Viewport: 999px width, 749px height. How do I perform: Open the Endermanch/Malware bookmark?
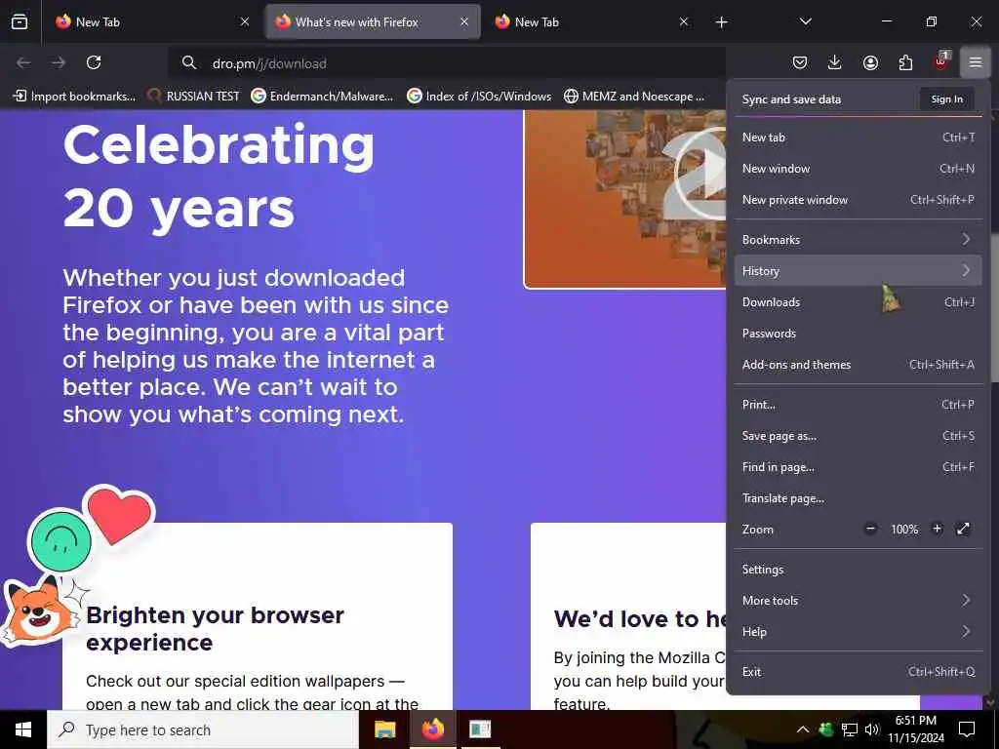click(x=322, y=97)
